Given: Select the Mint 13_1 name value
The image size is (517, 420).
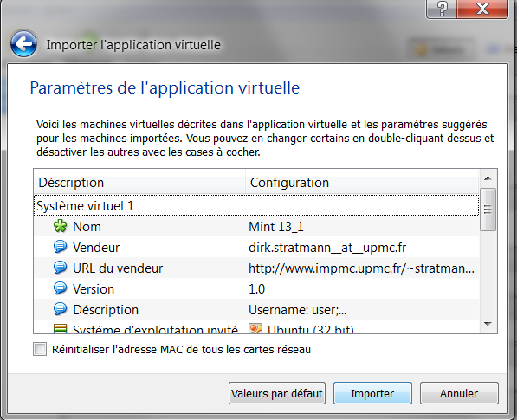Looking at the screenshot, I should 276,227.
